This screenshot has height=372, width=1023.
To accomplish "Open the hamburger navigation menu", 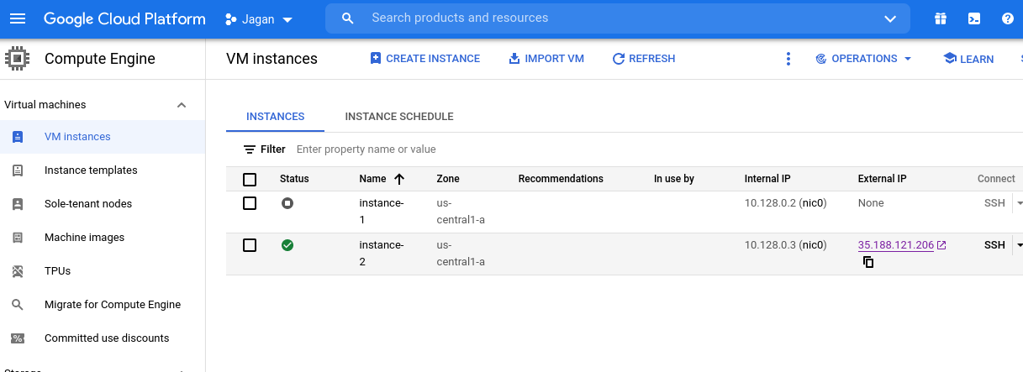I will (x=18, y=18).
